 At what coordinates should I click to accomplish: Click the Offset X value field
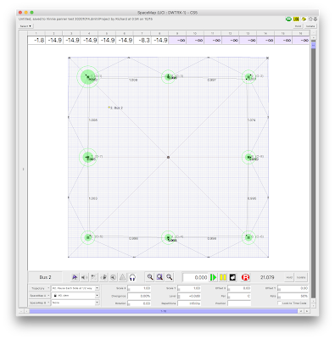239,288
